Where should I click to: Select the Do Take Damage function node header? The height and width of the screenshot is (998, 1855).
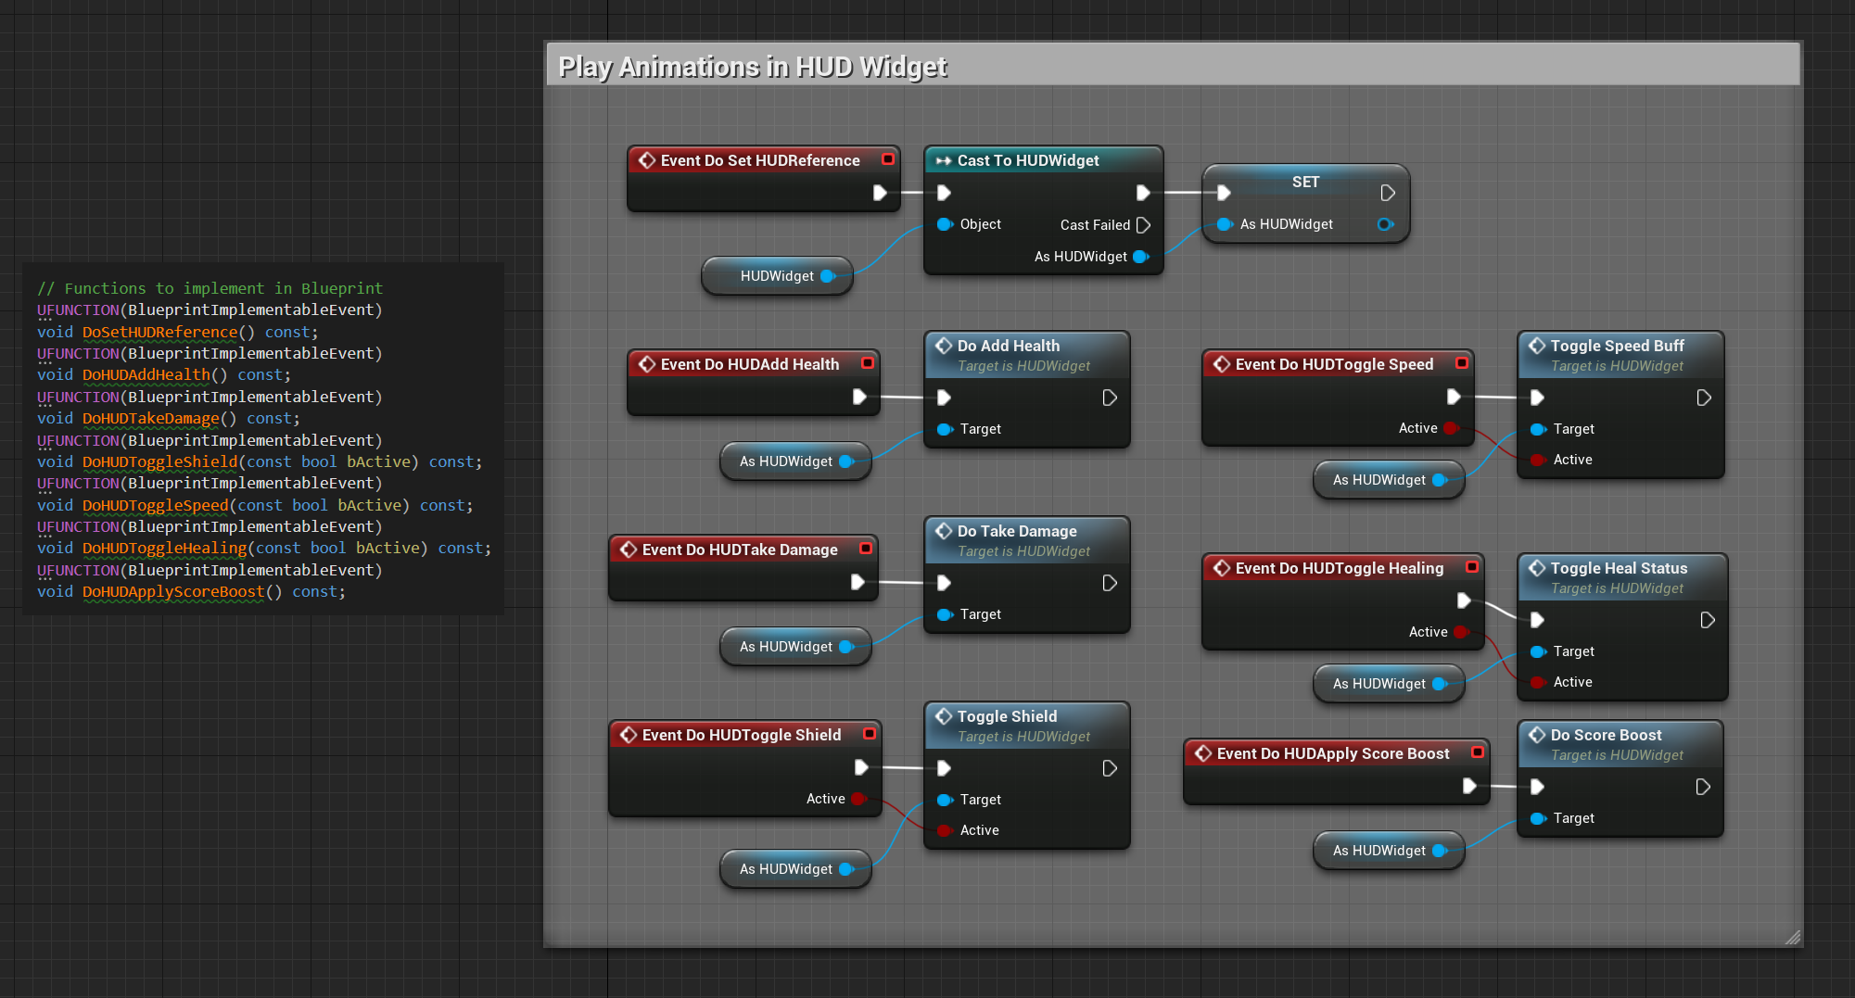point(1026,539)
